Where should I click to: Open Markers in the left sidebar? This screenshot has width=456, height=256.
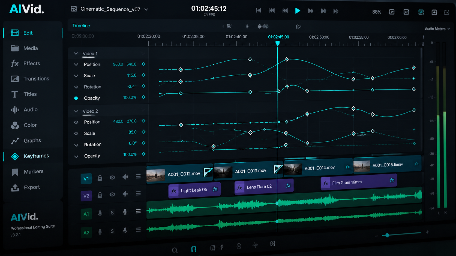tap(27, 172)
